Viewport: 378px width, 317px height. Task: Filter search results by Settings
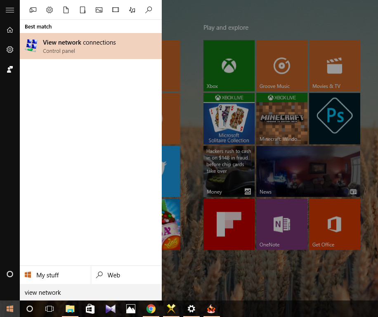pyautogui.click(x=50, y=10)
